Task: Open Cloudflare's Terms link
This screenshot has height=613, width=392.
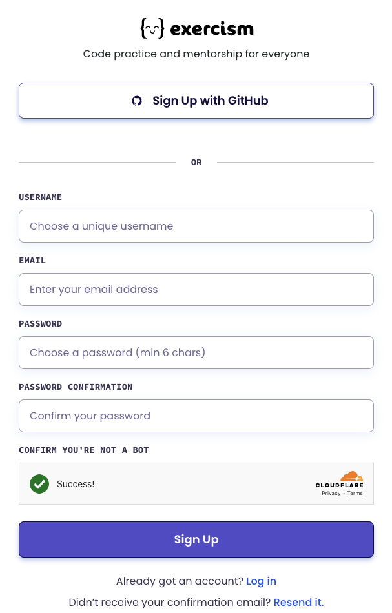Action: [355, 493]
